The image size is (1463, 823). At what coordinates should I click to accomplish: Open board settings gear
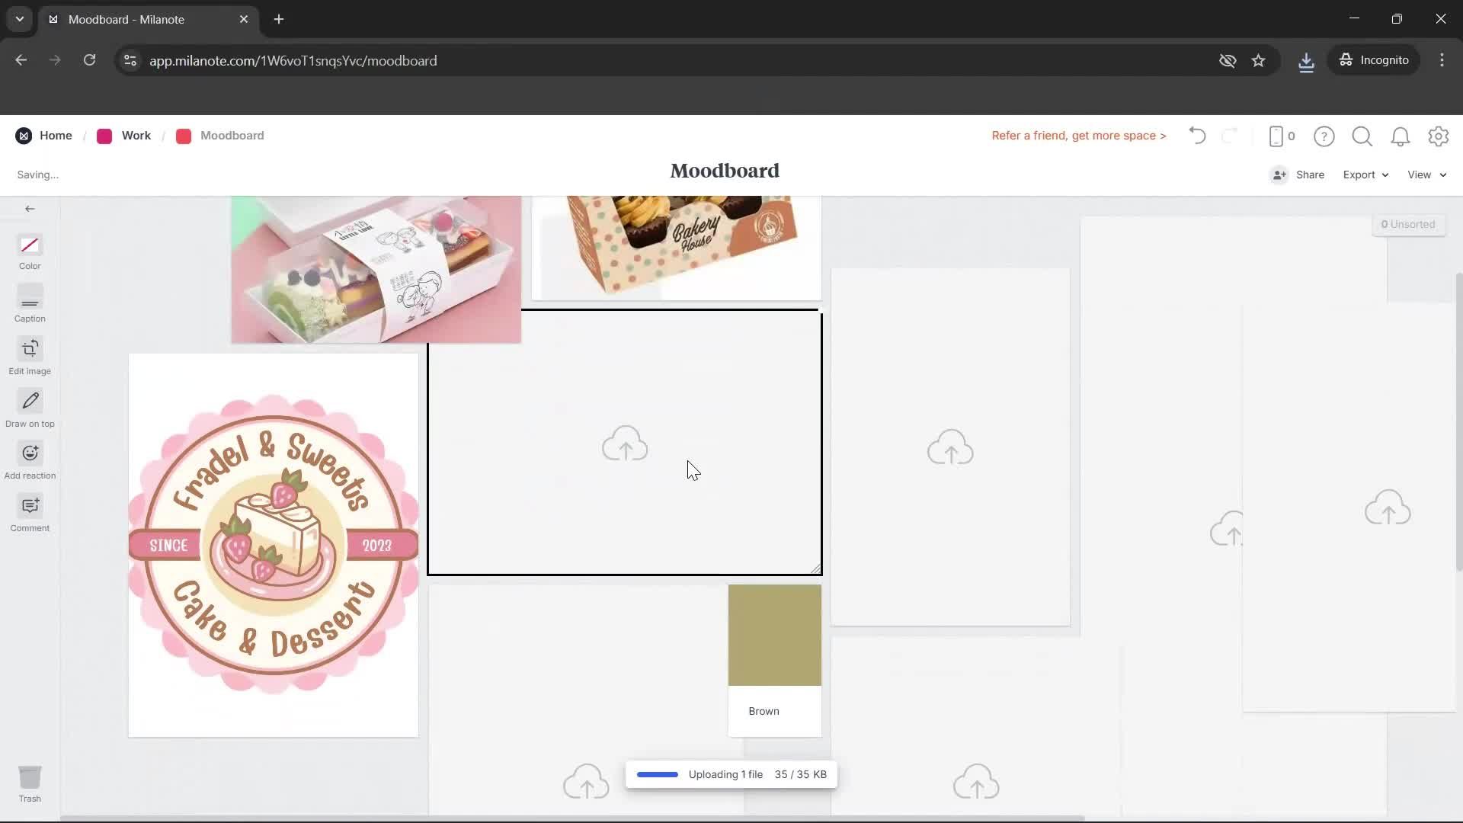point(1439,136)
